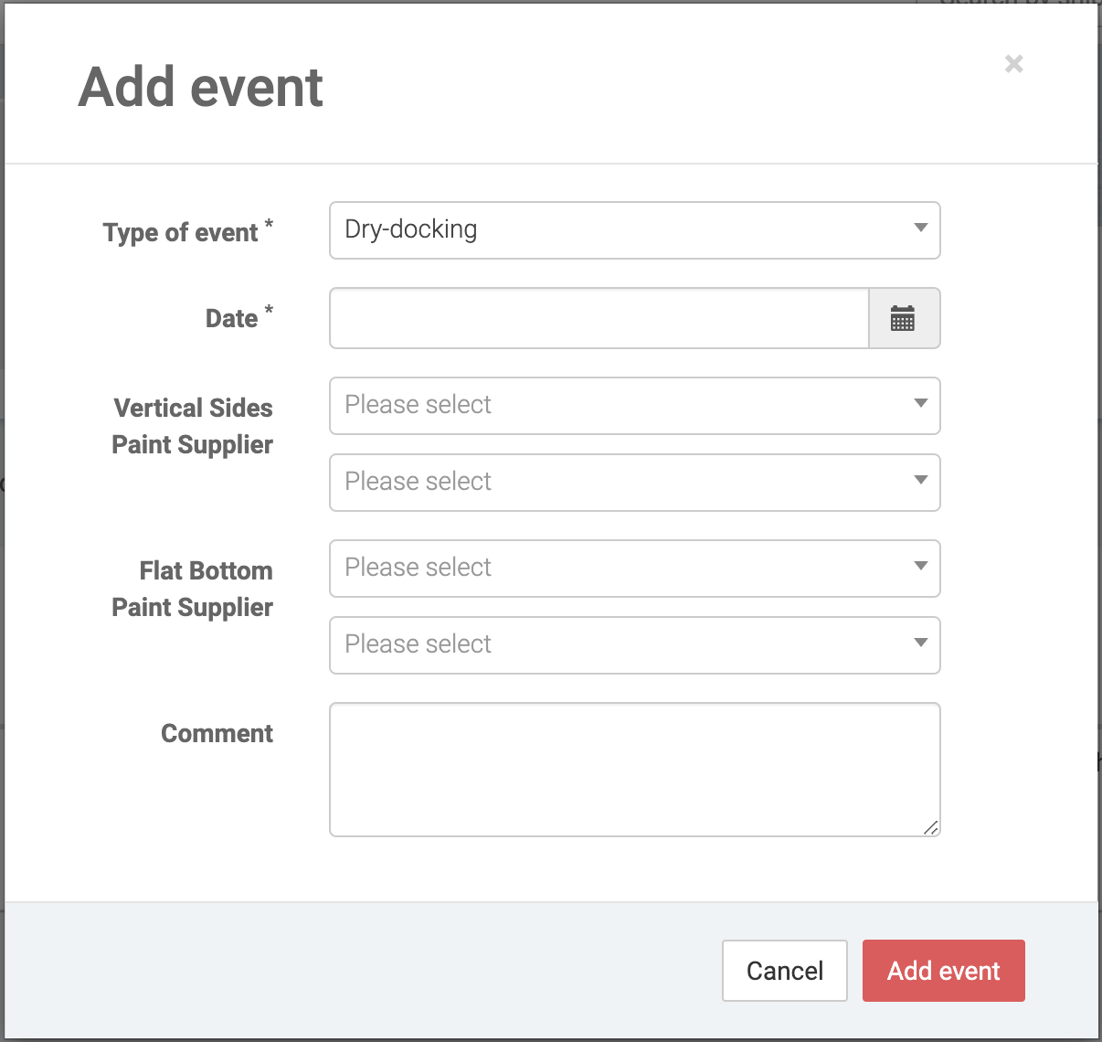Submit with the red Add event button
Screen dimensions: 1102x1042
[943, 971]
